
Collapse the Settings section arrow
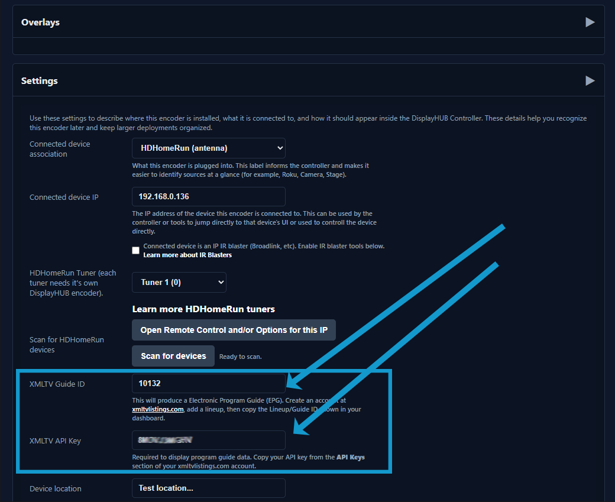[x=590, y=80]
